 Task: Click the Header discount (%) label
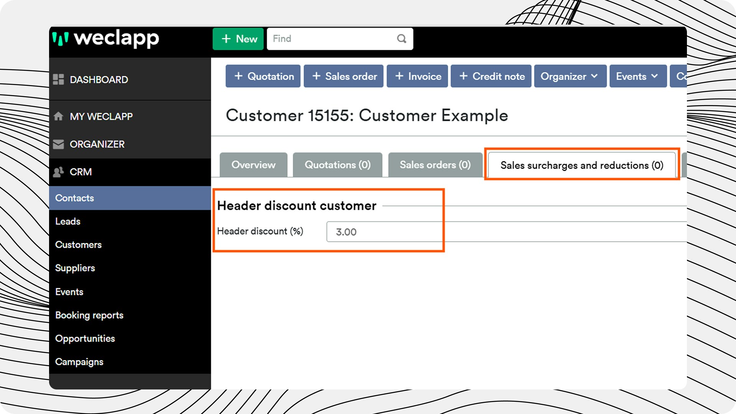tap(260, 231)
